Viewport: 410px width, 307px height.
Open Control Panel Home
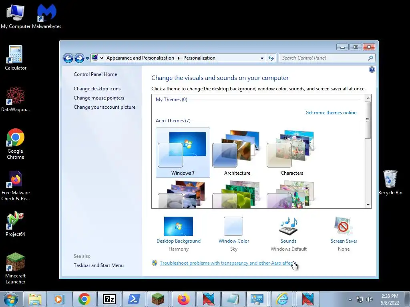[x=95, y=74]
